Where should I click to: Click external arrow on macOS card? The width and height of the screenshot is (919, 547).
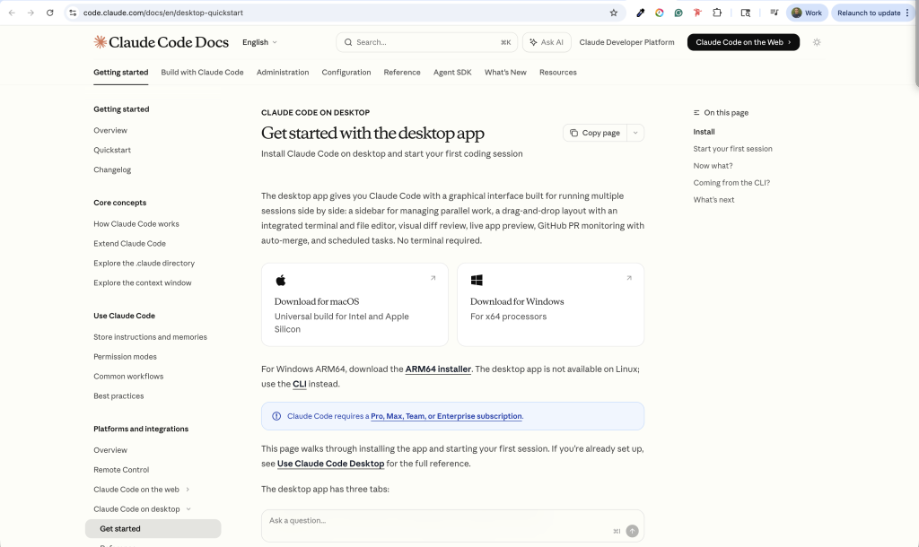click(433, 278)
